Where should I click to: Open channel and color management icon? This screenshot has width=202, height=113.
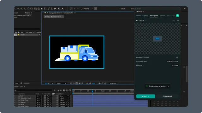pos(87,83)
